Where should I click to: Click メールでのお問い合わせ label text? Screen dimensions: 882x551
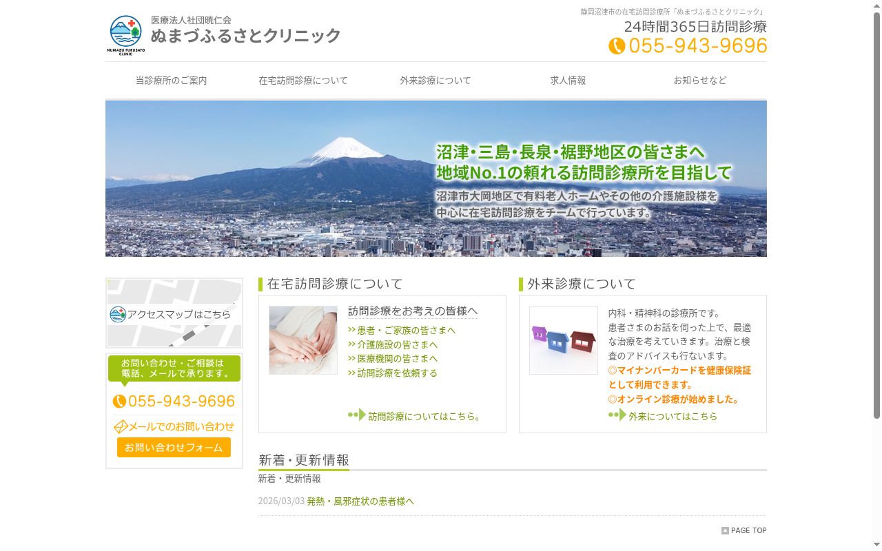pyautogui.click(x=181, y=427)
